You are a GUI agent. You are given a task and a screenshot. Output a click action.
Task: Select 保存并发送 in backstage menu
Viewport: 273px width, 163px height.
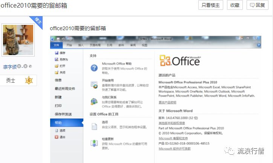pyautogui.click(x=63, y=114)
